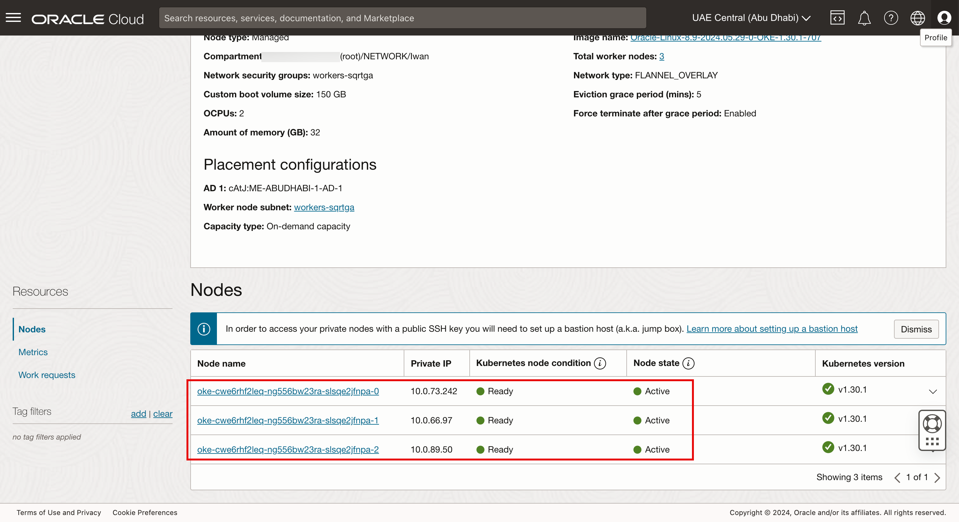The height and width of the screenshot is (522, 959).
Task: Go to next page of nodes
Action: 937,478
